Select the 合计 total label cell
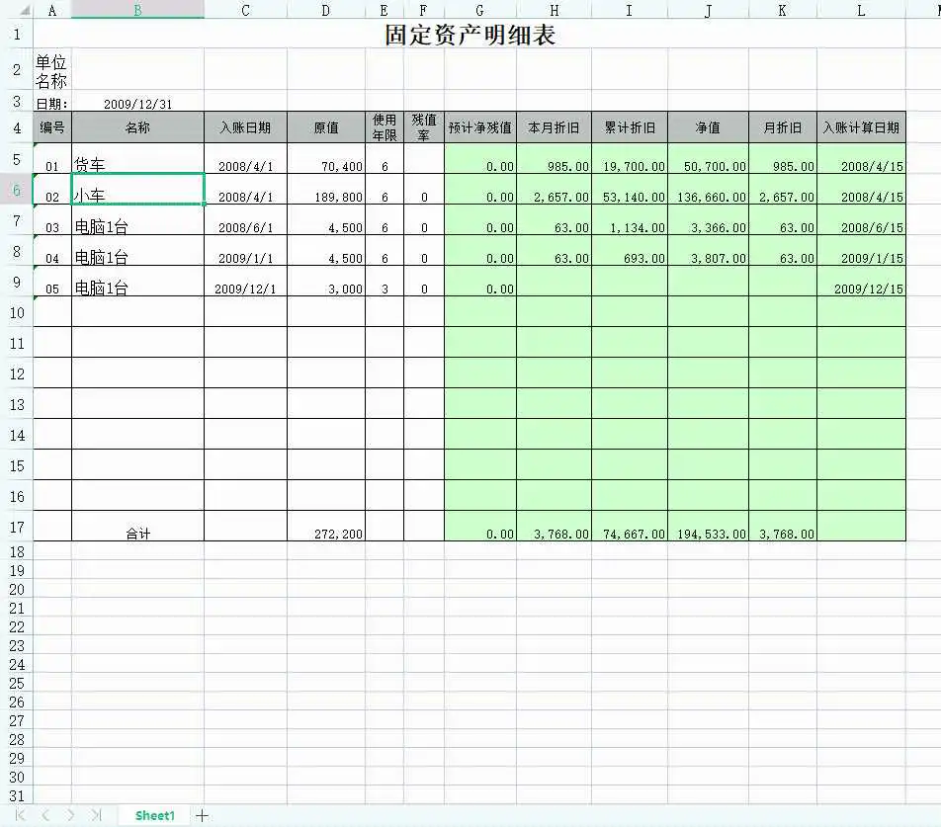941x827 pixels. (x=137, y=533)
